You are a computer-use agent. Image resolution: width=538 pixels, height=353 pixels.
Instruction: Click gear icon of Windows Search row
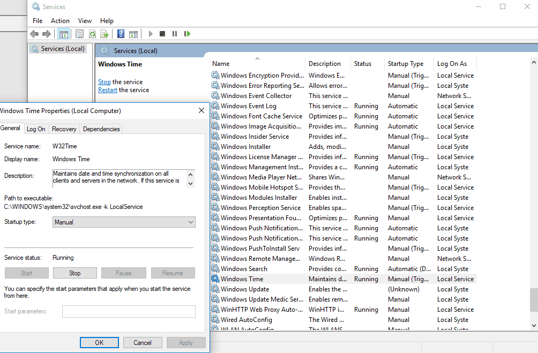[x=215, y=268]
